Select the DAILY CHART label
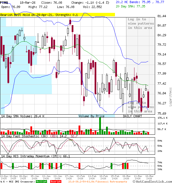The image size is (172, 183). point(132,116)
